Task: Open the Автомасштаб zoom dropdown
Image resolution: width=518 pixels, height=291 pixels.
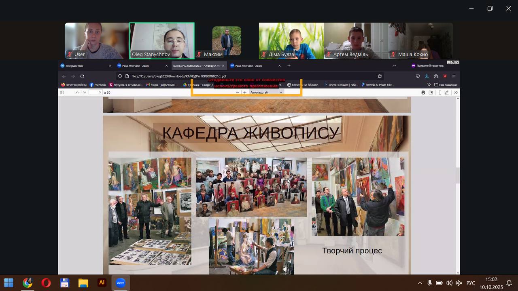Action: 266,93
